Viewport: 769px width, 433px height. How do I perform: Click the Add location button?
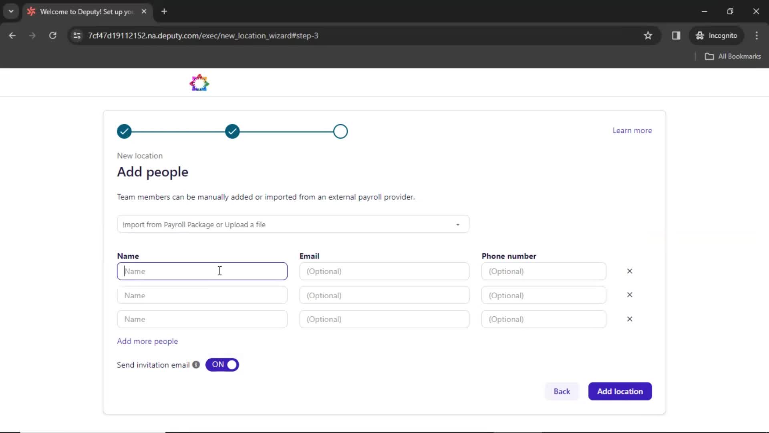(620, 391)
